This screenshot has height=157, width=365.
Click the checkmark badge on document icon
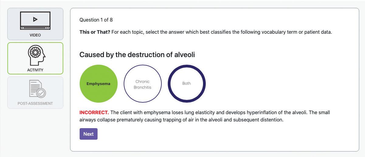tap(41, 93)
